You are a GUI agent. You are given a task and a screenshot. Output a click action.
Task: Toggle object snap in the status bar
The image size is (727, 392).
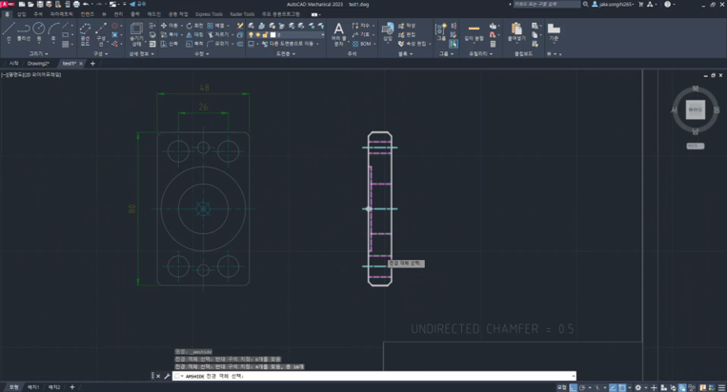pos(622,387)
